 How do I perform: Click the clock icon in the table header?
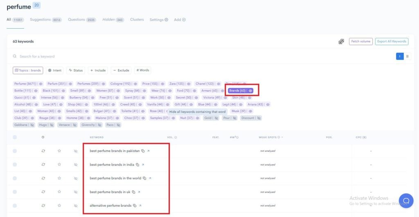click(43, 137)
